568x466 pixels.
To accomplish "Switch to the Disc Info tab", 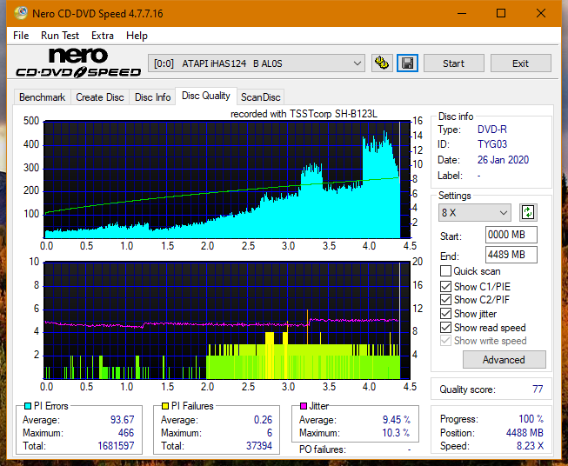I will (x=152, y=97).
